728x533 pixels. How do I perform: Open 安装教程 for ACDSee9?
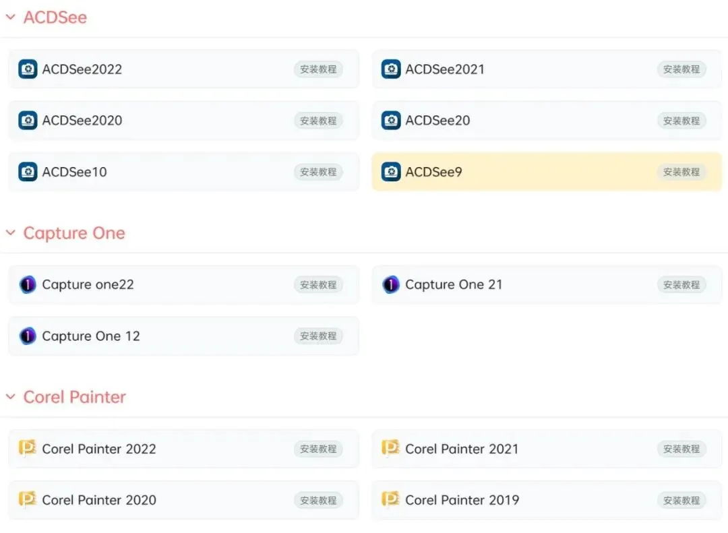[x=681, y=172]
